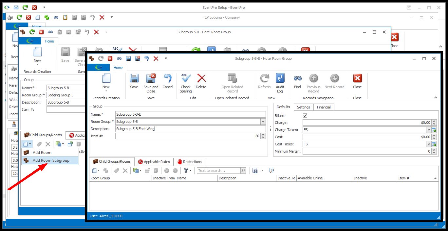Click blue undo arrow in Subgroup 5-B-E quick access
Viewport: 448px width, 231px height.
click(x=147, y=58)
